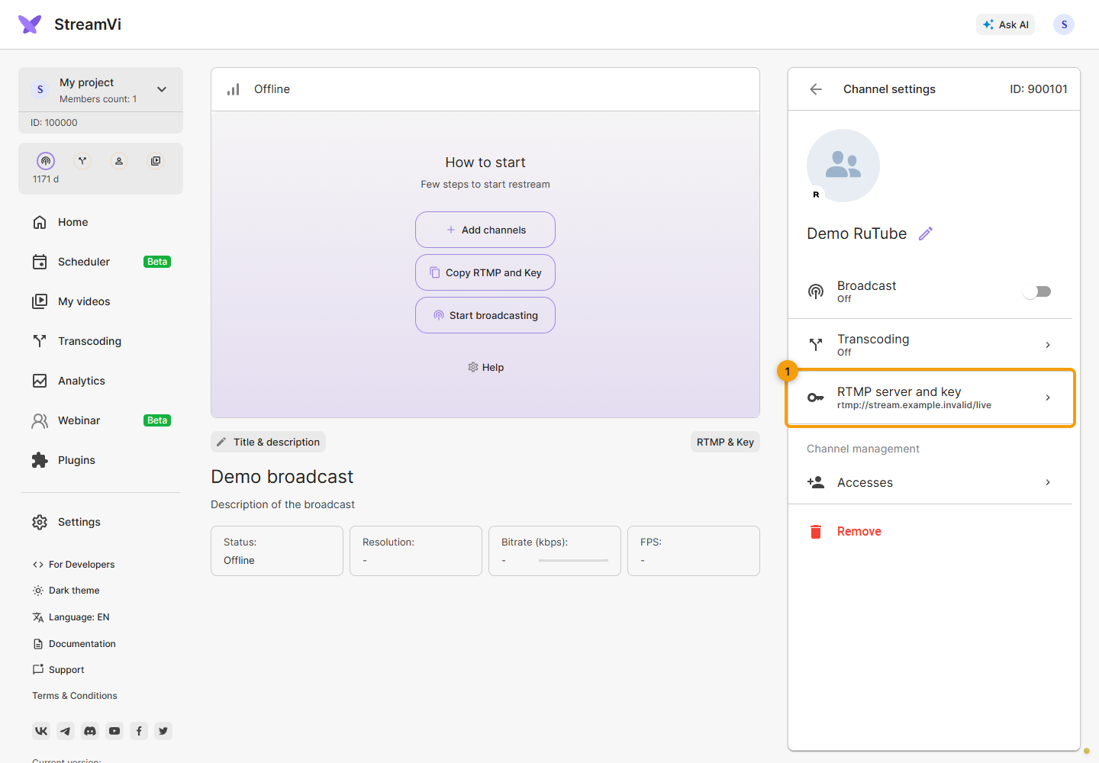
Task: Open the Webinar section
Action: [x=101, y=420]
